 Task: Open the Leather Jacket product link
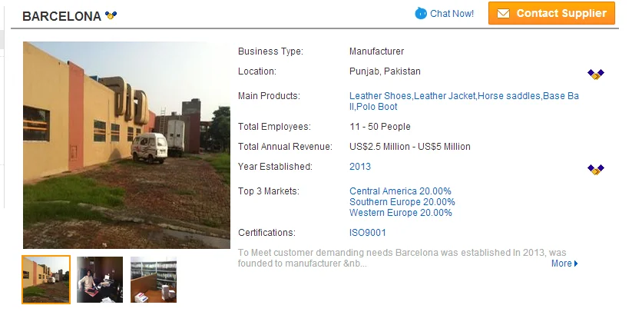[445, 96]
